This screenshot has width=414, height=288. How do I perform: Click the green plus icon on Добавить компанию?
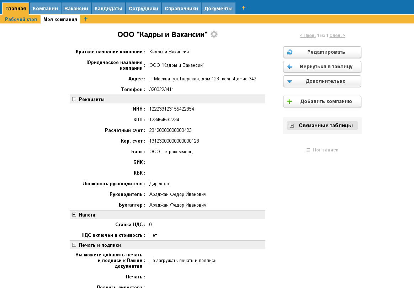click(x=290, y=102)
